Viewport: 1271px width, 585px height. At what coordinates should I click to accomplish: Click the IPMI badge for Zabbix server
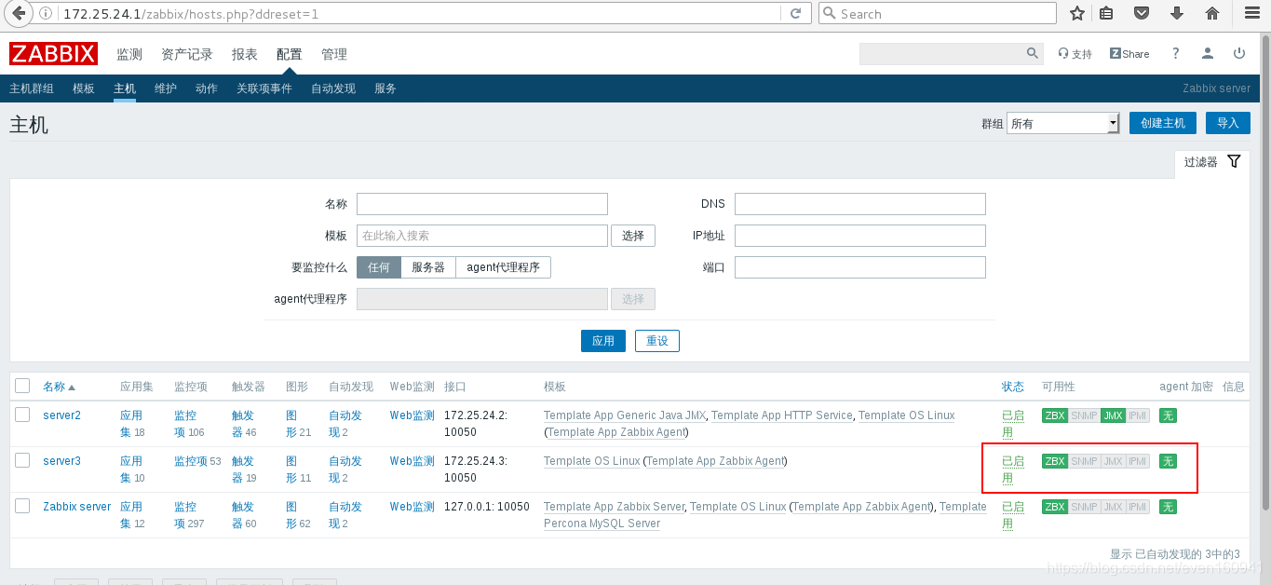[x=1138, y=507]
